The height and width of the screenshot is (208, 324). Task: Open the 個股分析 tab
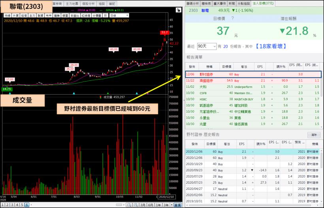[88, 4]
